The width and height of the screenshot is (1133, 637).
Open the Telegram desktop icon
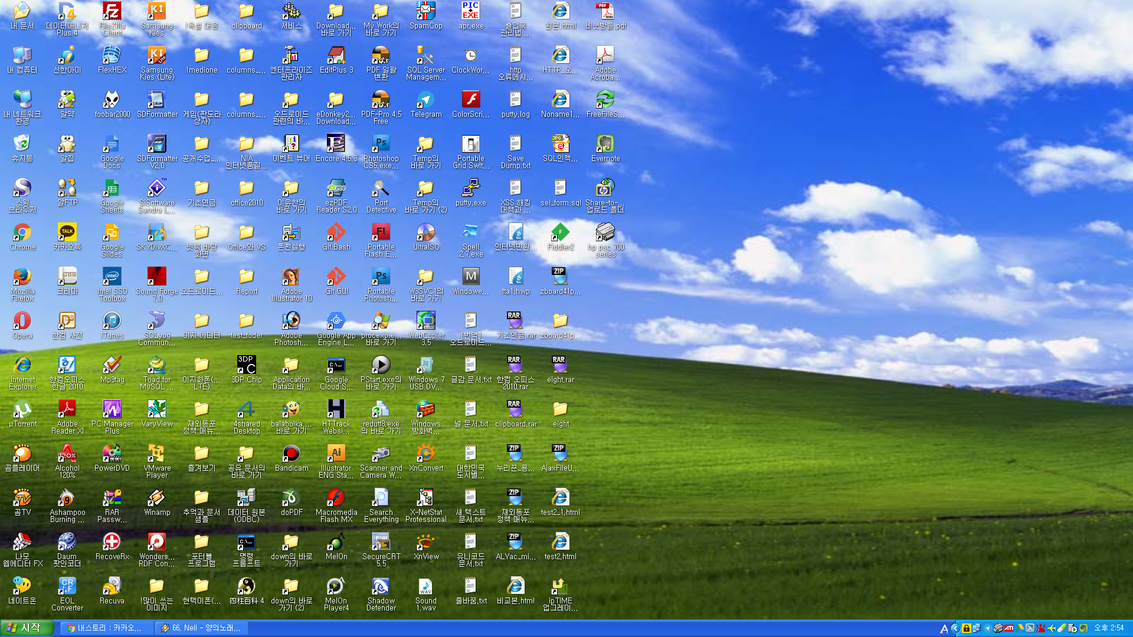[426, 104]
